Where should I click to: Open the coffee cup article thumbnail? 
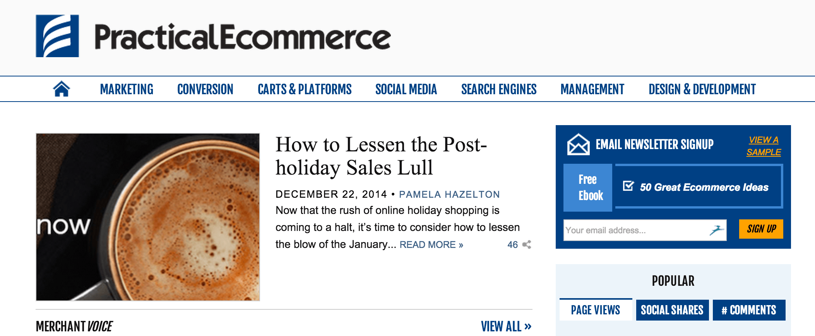(x=148, y=217)
